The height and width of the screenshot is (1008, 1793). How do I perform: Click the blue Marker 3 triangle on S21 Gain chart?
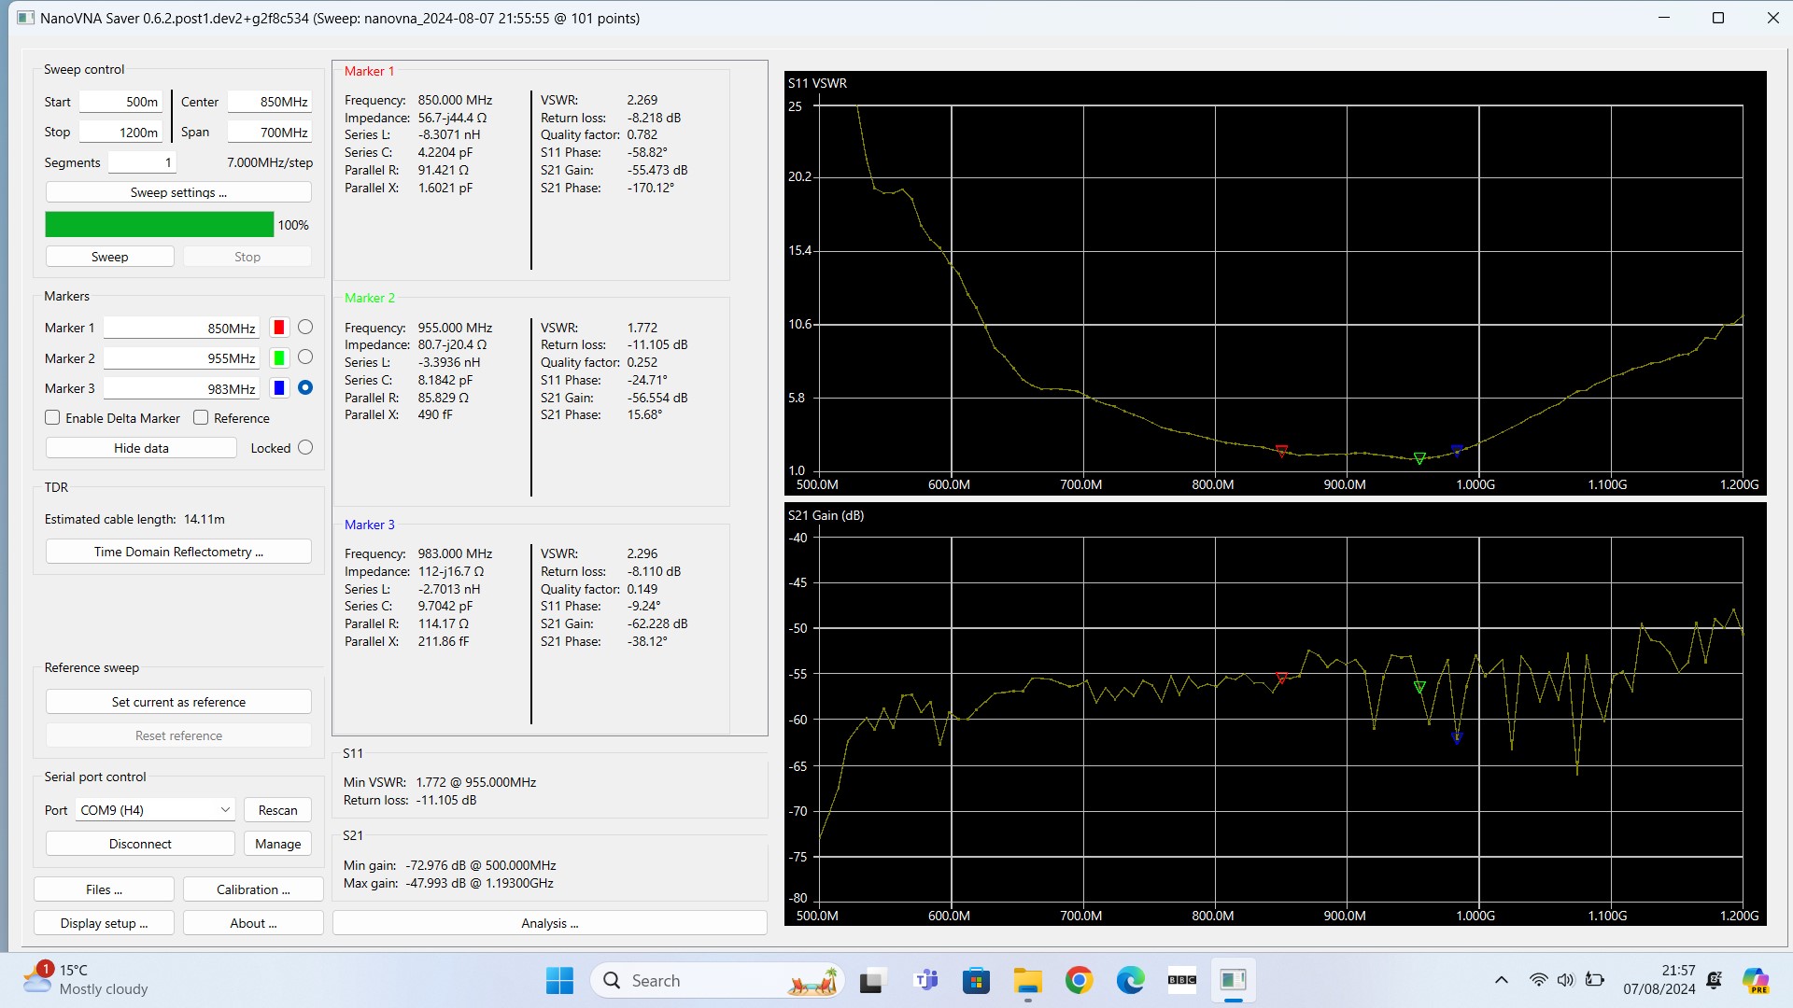1456,737
